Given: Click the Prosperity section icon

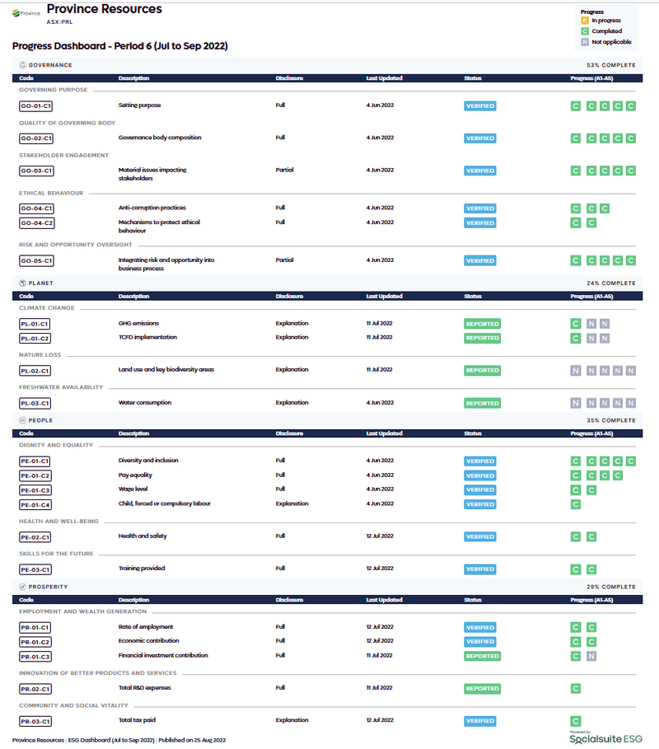Looking at the screenshot, I should click(x=22, y=587).
